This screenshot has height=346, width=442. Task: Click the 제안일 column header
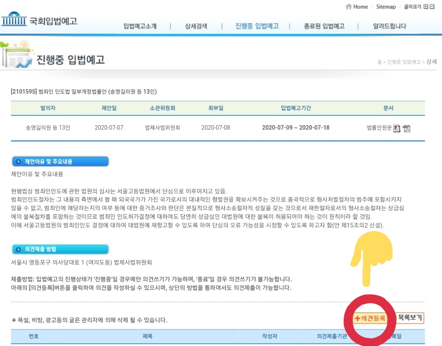(x=109, y=108)
